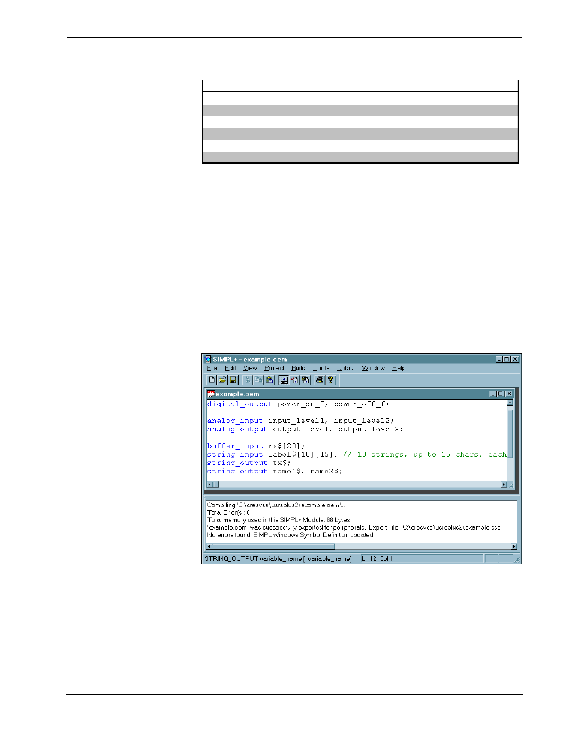The width and height of the screenshot is (572, 740).
Task: Maximize the example.oem child window
Action: tap(501, 394)
